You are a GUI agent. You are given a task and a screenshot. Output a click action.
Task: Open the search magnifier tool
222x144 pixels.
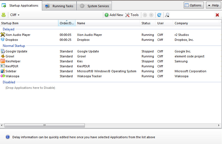(x=167, y=15)
